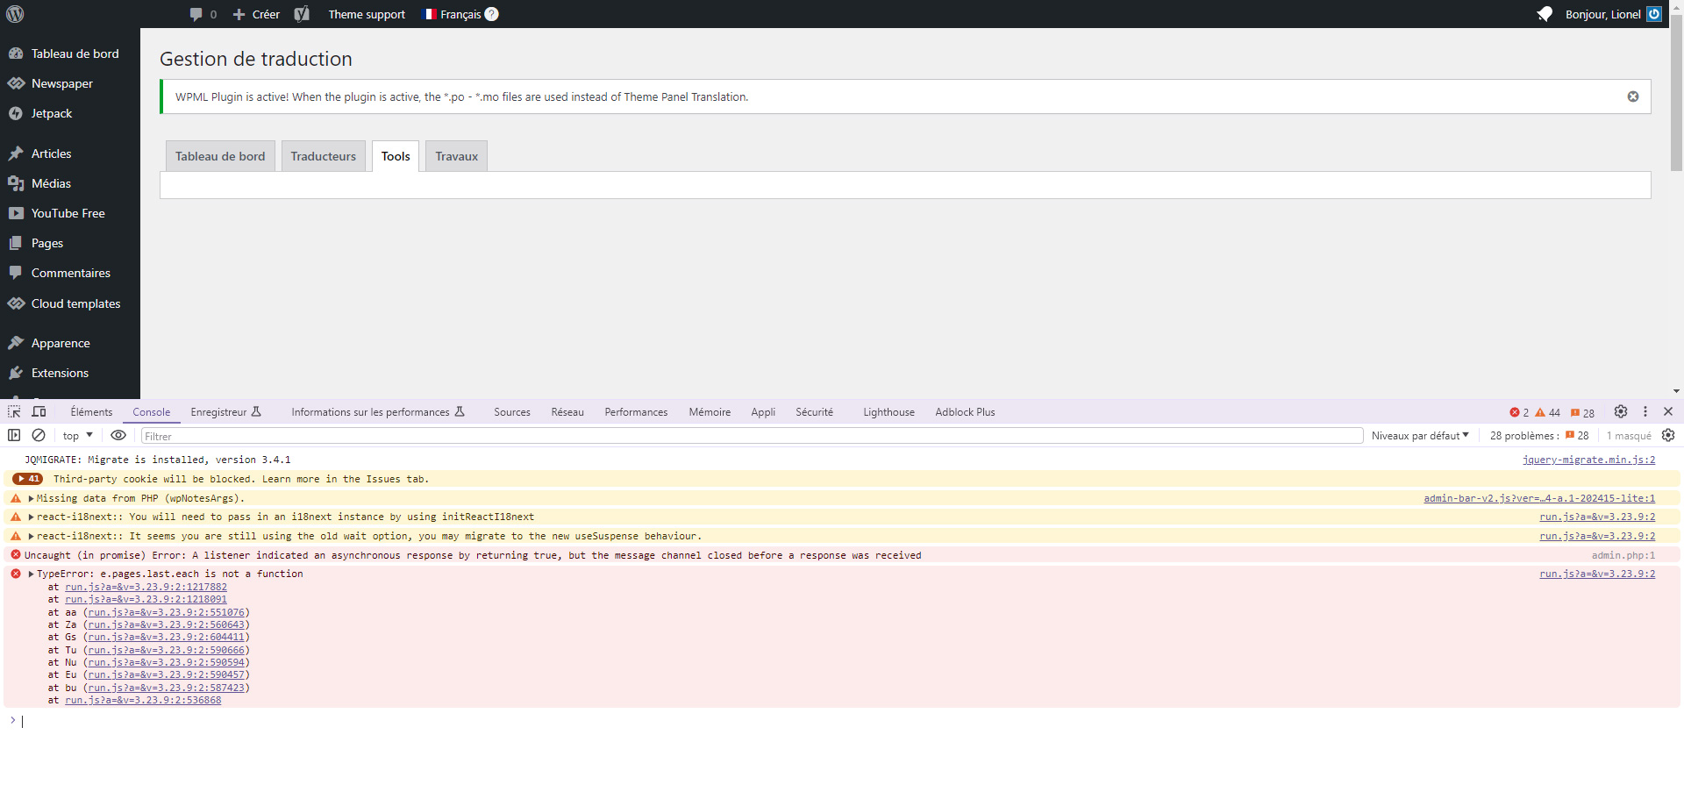Open the Sources DevTools panel
Image resolution: width=1684 pixels, height=806 pixels.
tap(512, 412)
